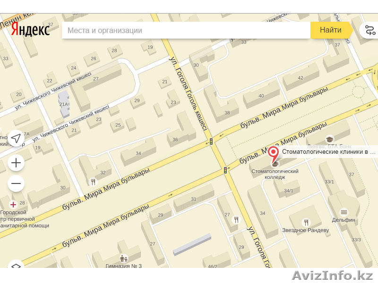The height and width of the screenshot is (283, 378).
Task: Click the my location arrow button
Action: click(16, 138)
